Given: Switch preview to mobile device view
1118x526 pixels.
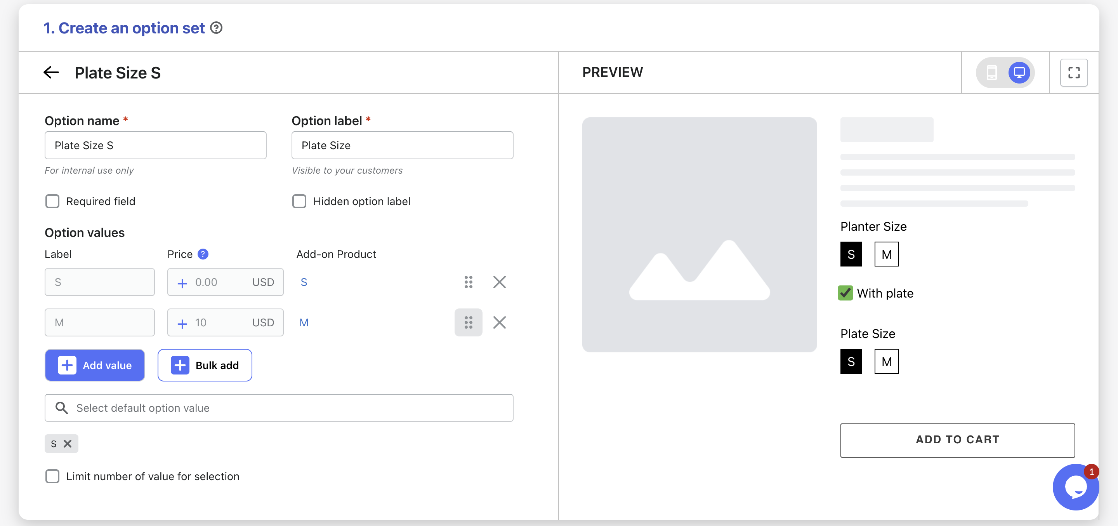Looking at the screenshot, I should pos(991,73).
